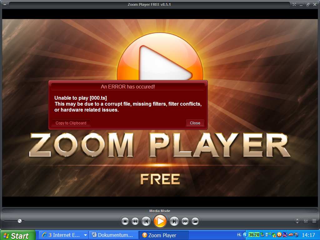Click the HL language indicator
Viewport: 320px width, 240px height.
[x=239, y=235]
